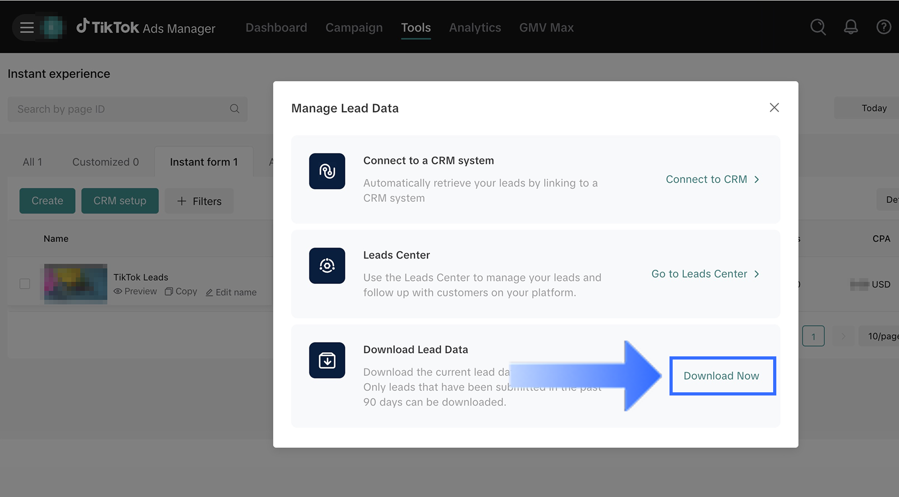
Task: Click the Name column header
Action: pyautogui.click(x=56, y=239)
